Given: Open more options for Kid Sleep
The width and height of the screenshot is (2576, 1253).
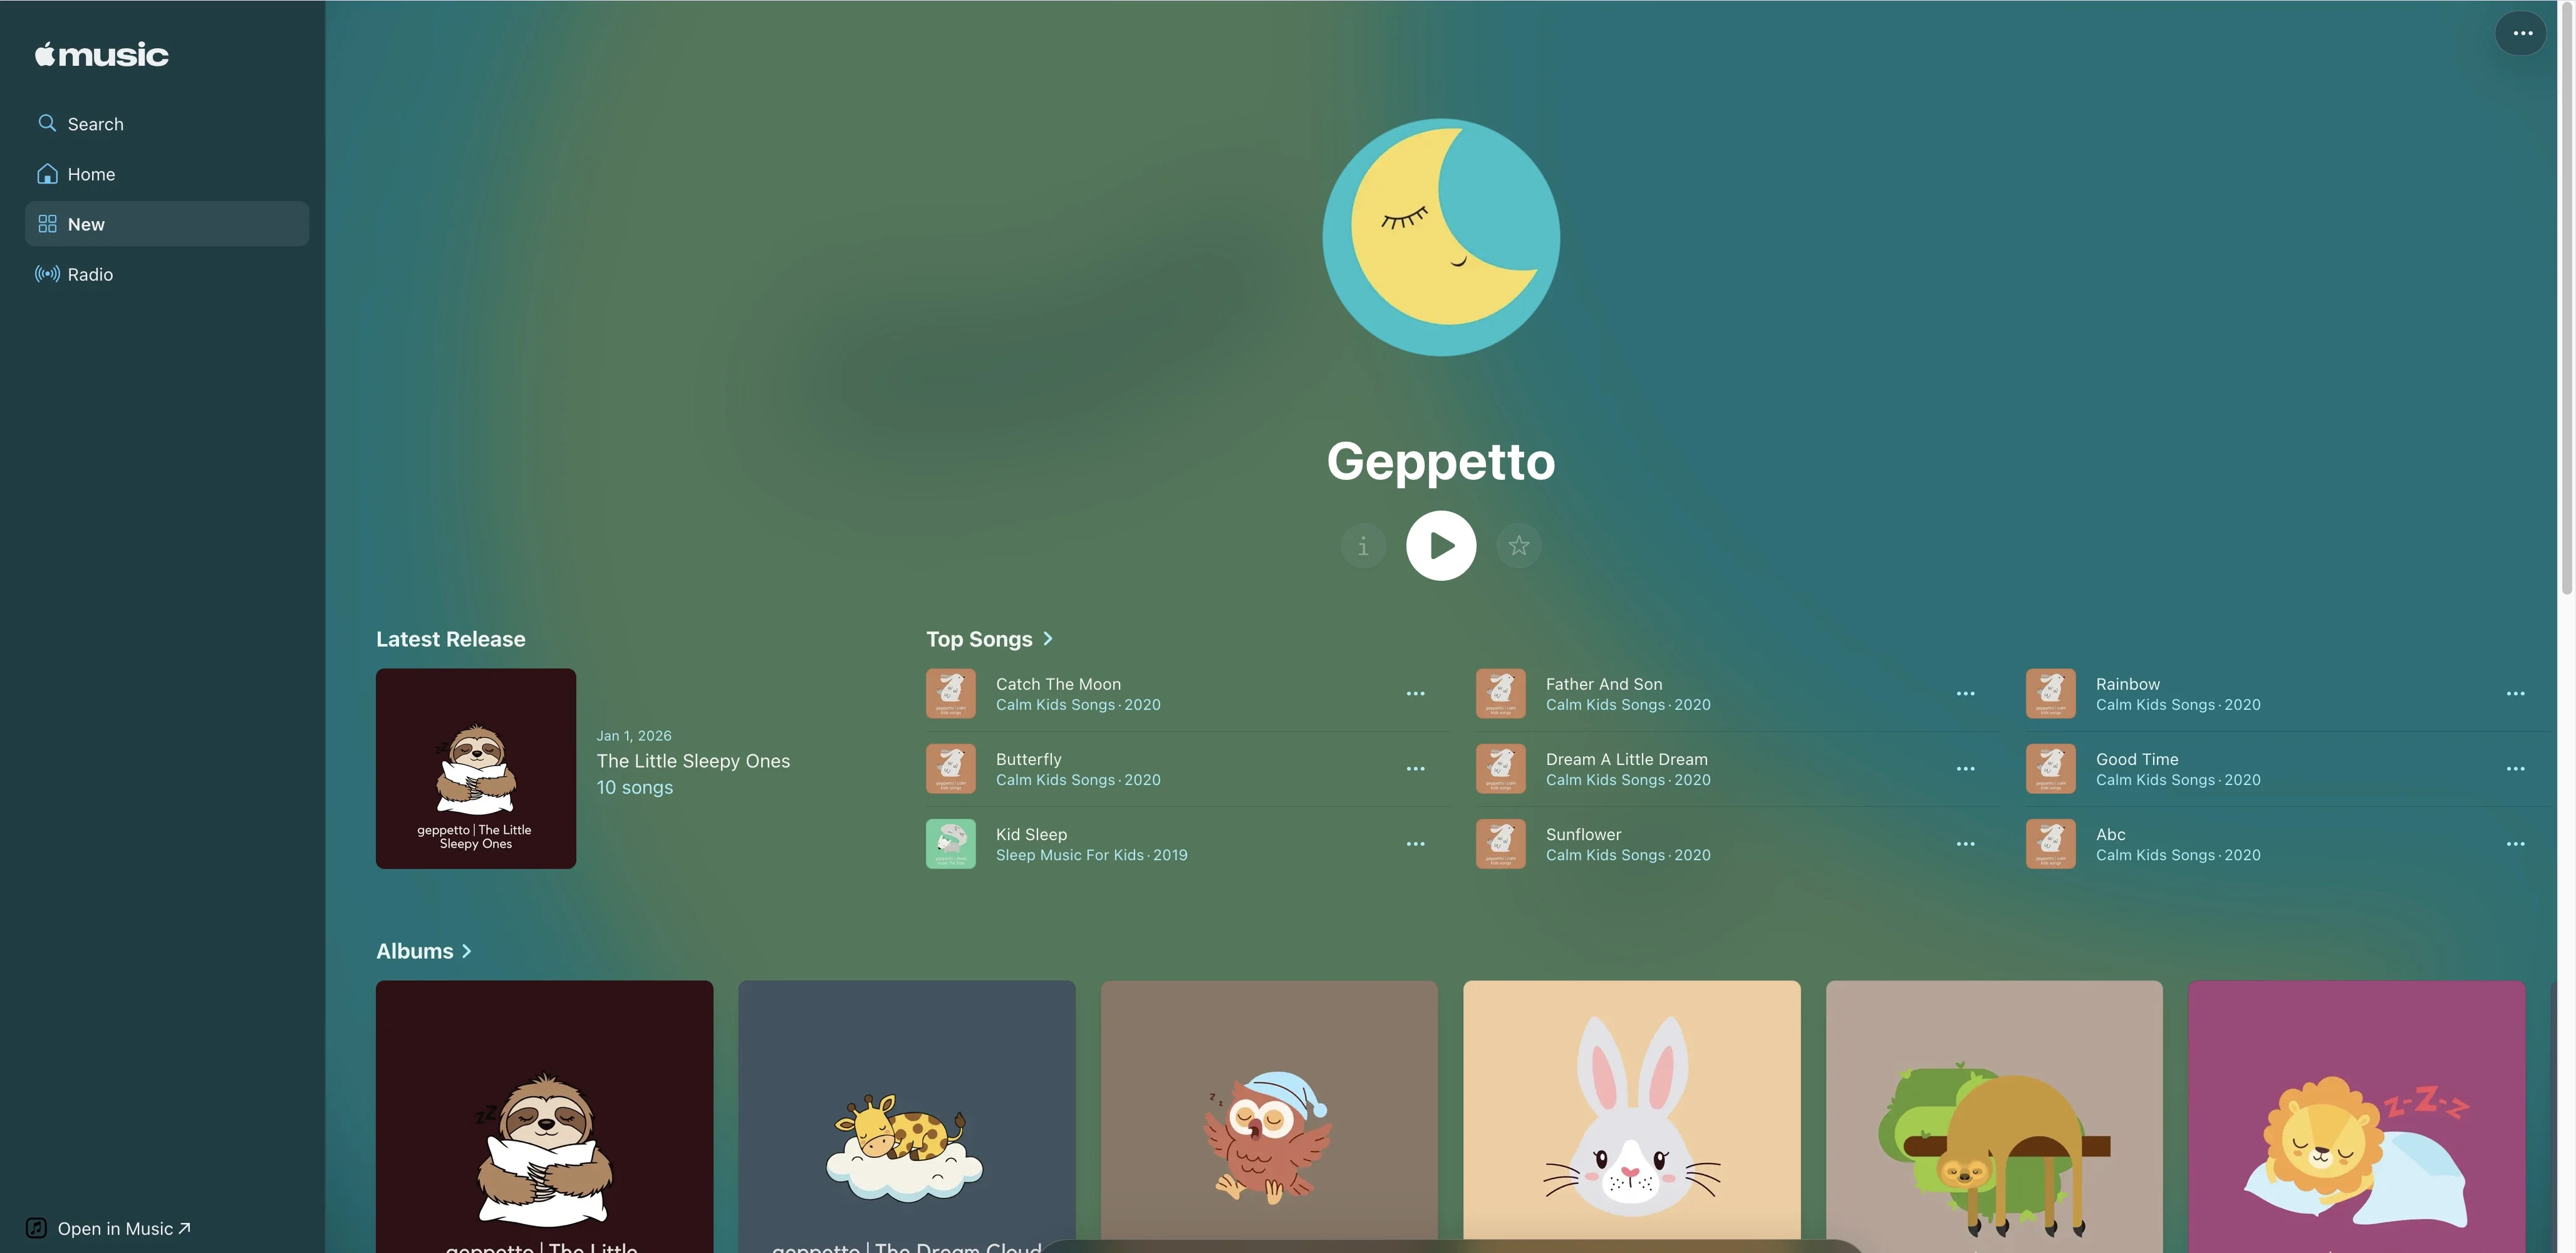Looking at the screenshot, I should pyautogui.click(x=1415, y=843).
